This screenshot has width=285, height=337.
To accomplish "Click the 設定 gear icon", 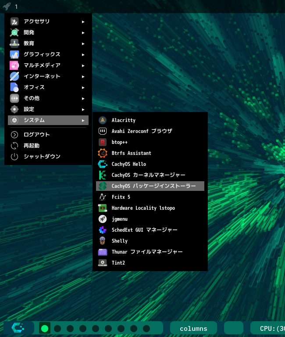I will point(14,109).
